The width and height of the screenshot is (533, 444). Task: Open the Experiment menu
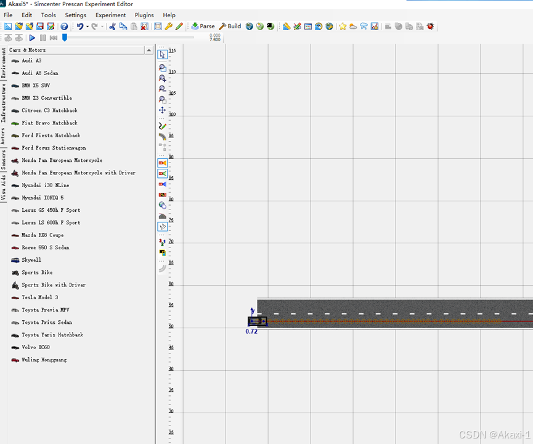[110, 15]
